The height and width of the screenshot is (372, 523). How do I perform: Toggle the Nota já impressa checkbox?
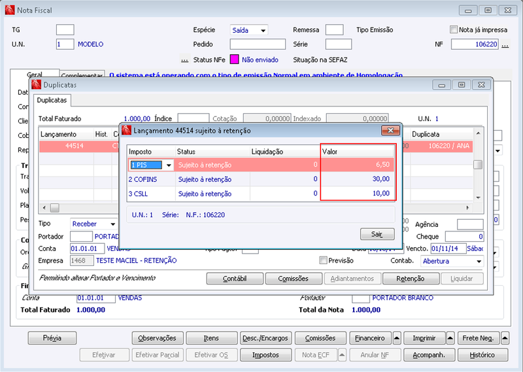tap(453, 29)
